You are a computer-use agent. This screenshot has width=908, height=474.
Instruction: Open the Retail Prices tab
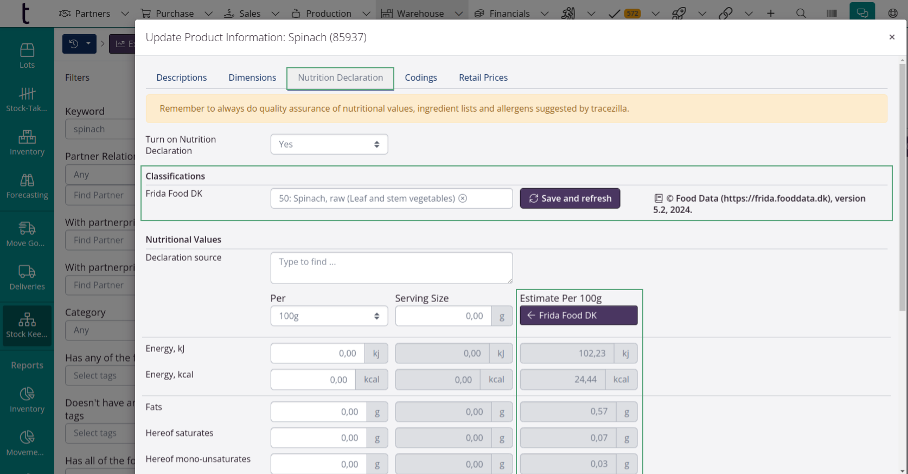(x=483, y=78)
